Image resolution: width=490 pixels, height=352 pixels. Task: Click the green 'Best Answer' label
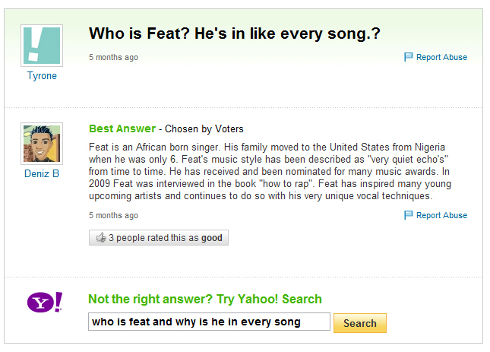point(122,128)
